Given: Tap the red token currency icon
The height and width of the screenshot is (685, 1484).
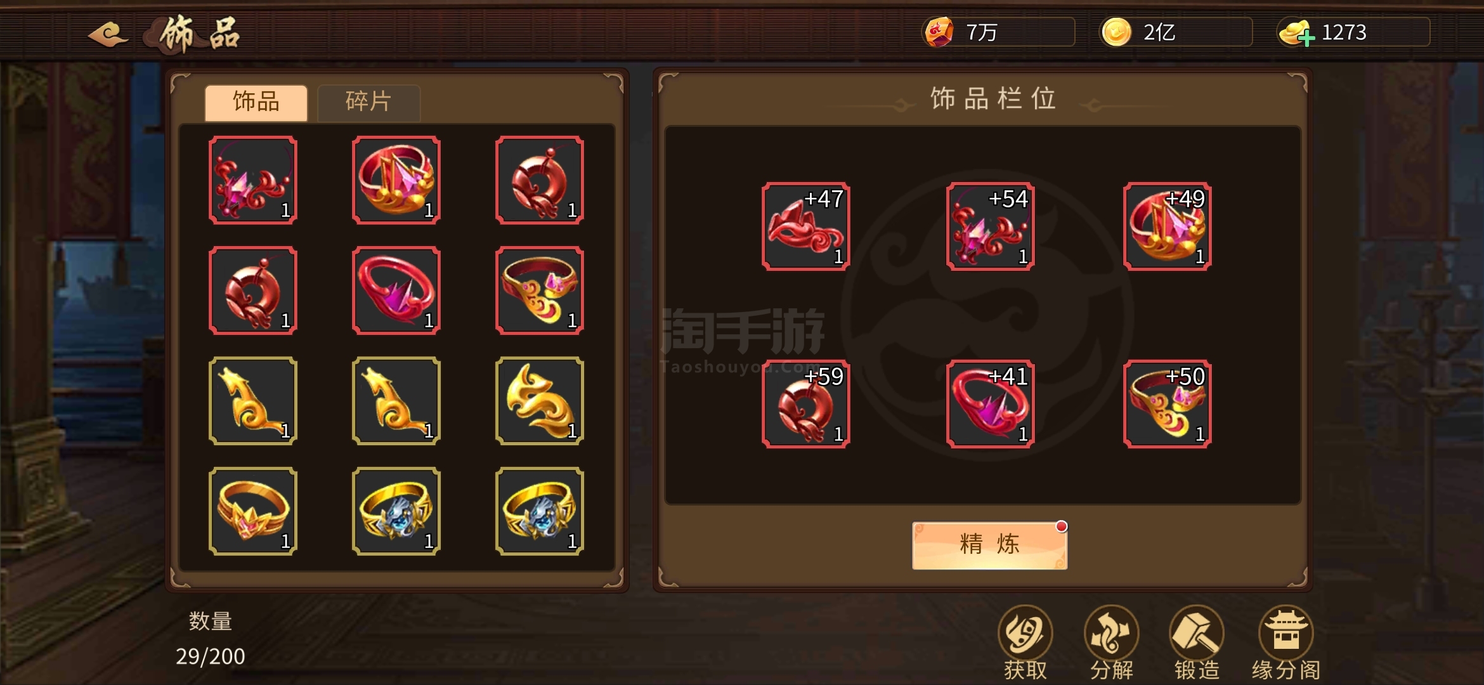Looking at the screenshot, I should 939,32.
